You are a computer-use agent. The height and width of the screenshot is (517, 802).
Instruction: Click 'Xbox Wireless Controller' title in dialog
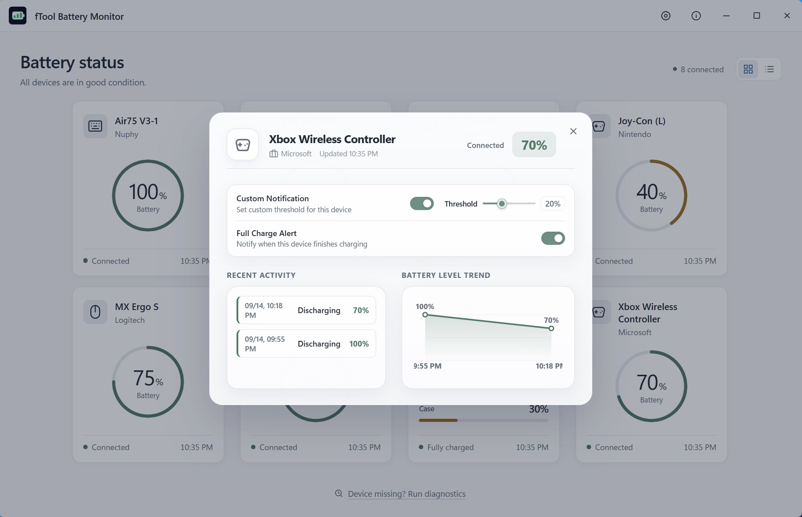[x=332, y=139]
